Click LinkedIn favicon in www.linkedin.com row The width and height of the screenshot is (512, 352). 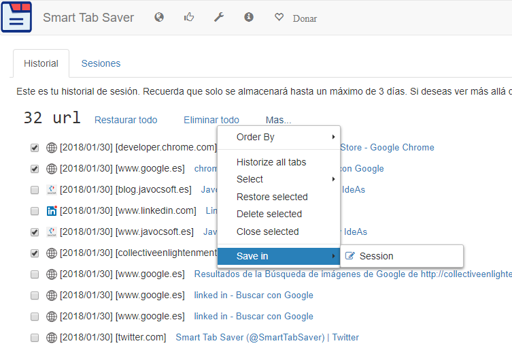(52, 211)
